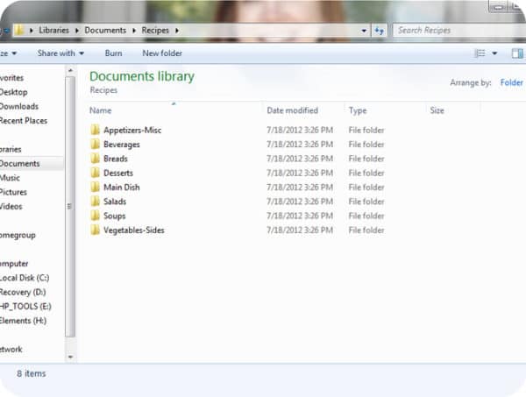This screenshot has width=526, height=397.
Task: Click the date modified of Soups row
Action: point(300,216)
